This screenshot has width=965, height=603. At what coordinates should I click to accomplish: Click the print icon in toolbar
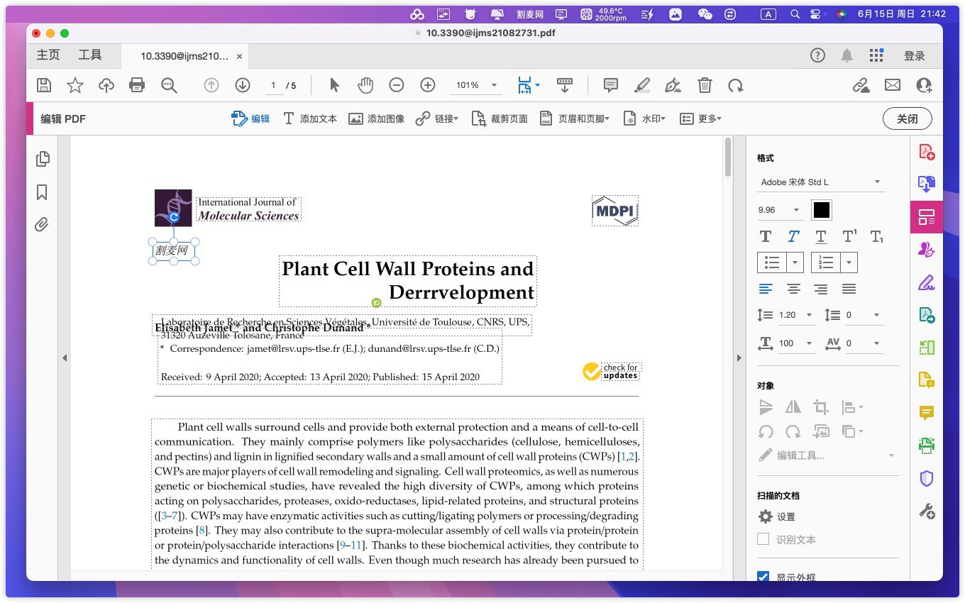coord(137,85)
